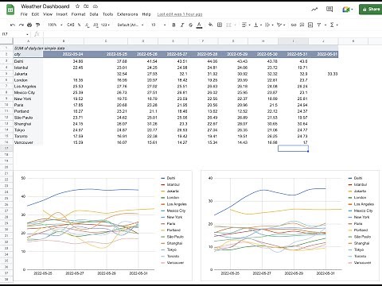Click the name box showing I17
Viewport: 382px width, 286px height.
click(x=15, y=34)
